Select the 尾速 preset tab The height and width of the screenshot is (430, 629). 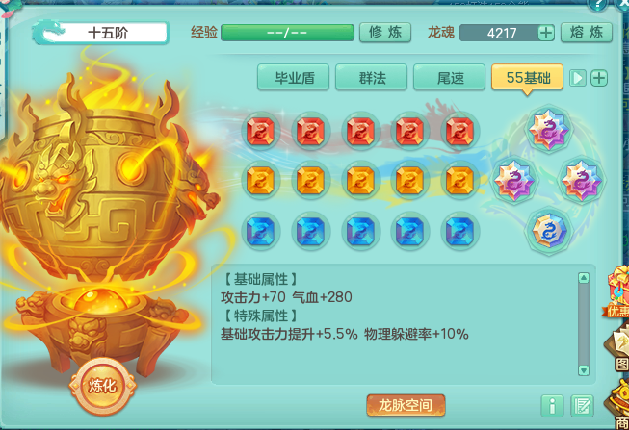pyautogui.click(x=449, y=77)
